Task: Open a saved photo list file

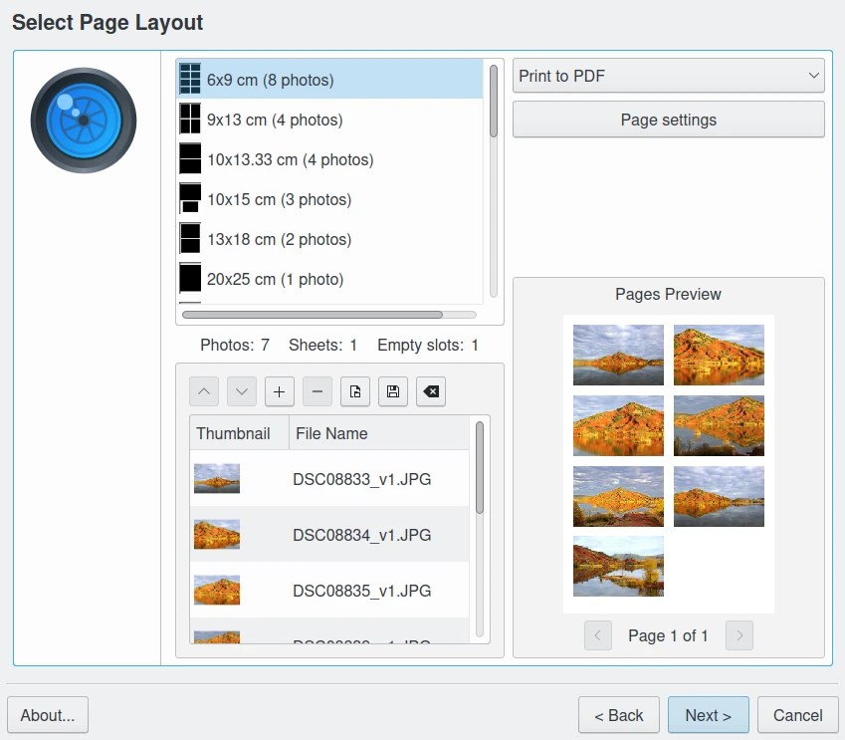Action: tap(354, 390)
